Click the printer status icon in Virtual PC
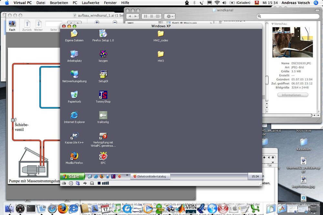This screenshot has width=323, height=215. coord(92,183)
